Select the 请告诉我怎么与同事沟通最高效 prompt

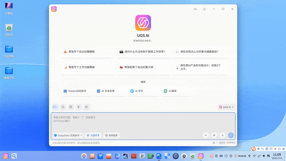[x=199, y=52]
